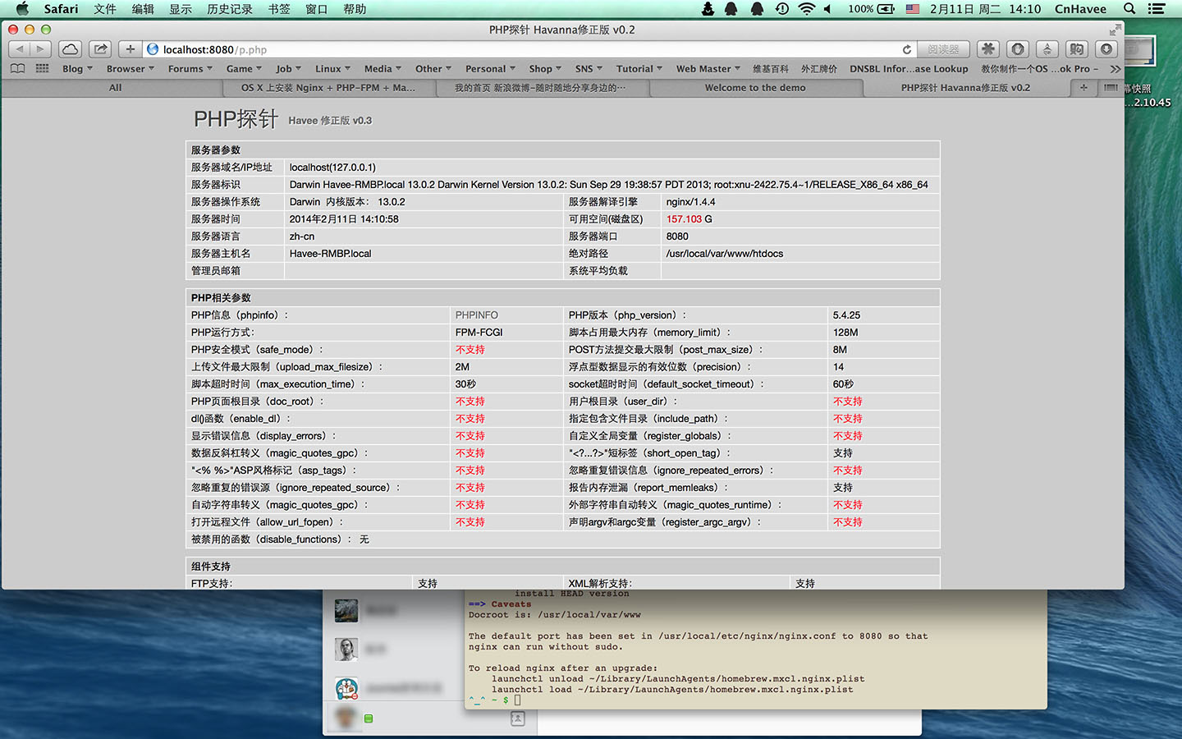Expand the Forums bookmarks folder
Viewport: 1182px width, 739px height.
click(190, 69)
